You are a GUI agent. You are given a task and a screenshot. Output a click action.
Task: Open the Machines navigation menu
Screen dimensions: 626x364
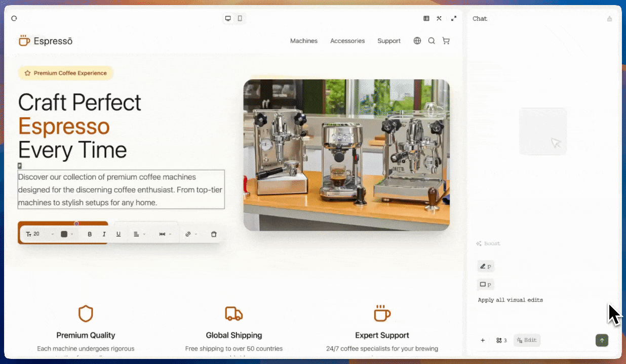click(303, 41)
